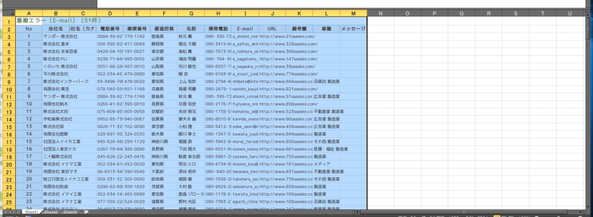Insert a new worksheet using tab icon

(x=86, y=212)
